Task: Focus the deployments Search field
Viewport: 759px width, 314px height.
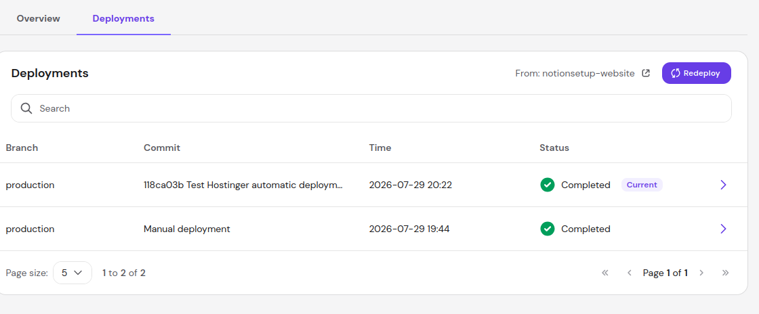Action: 371,108
